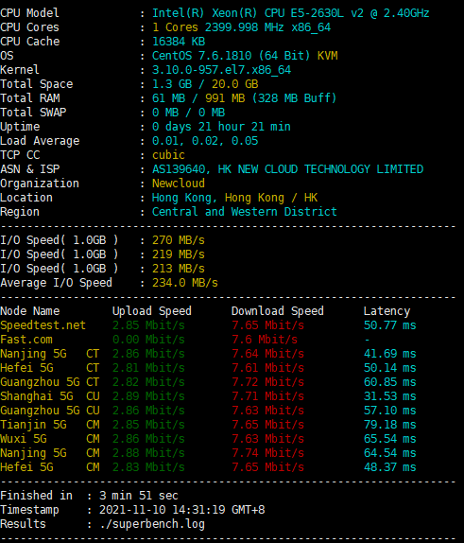This screenshot has height=543, width=464.
Task: Select the Guangzhou 5G CT node name
Action: click(x=50, y=382)
